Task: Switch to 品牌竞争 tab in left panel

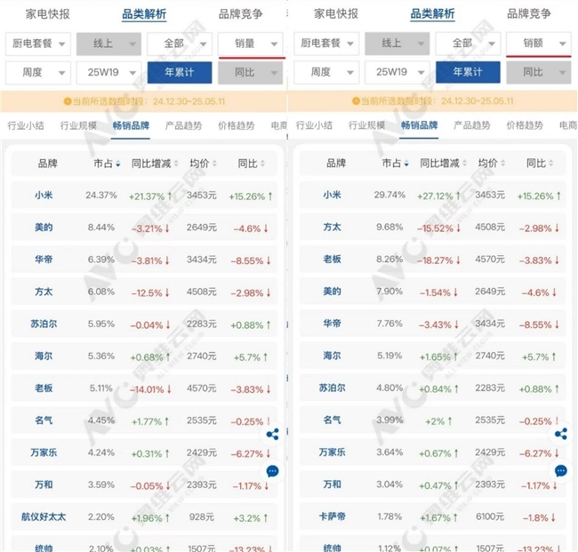Action: pyautogui.click(x=240, y=14)
